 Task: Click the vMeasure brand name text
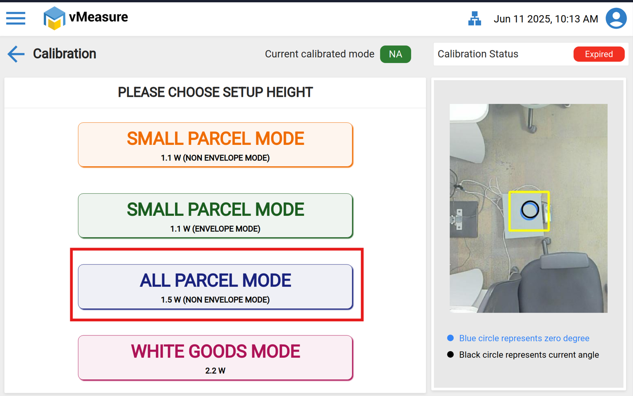point(99,17)
